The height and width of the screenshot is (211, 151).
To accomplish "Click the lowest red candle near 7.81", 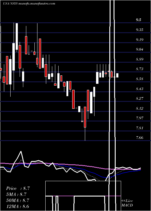I will [x=85, y=117].
